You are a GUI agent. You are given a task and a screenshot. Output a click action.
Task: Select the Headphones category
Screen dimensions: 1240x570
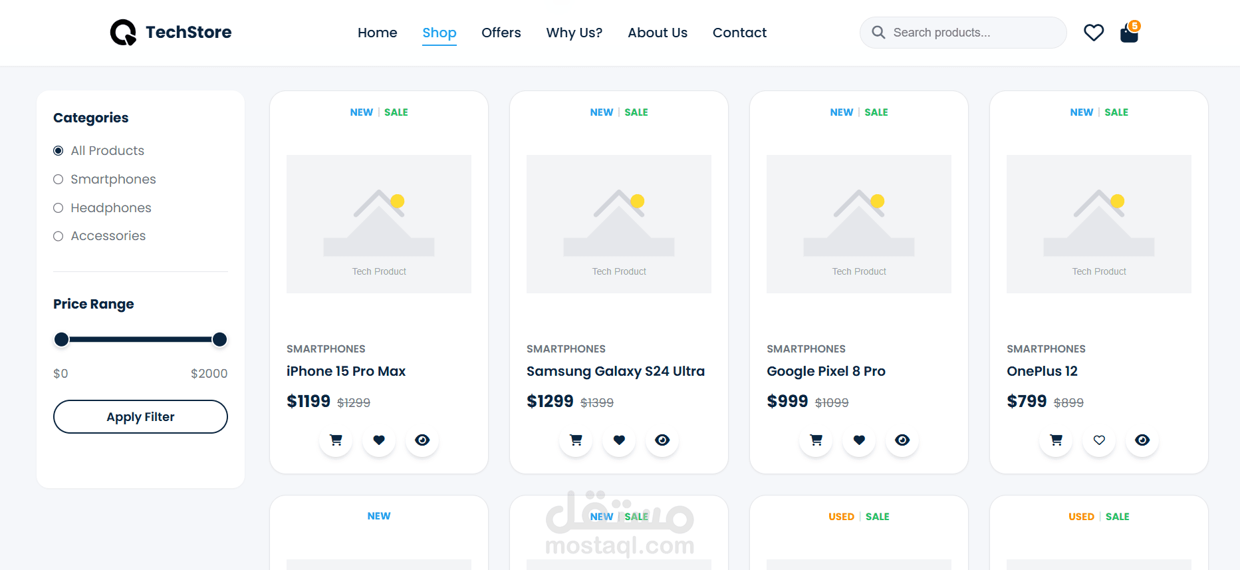[102, 208]
